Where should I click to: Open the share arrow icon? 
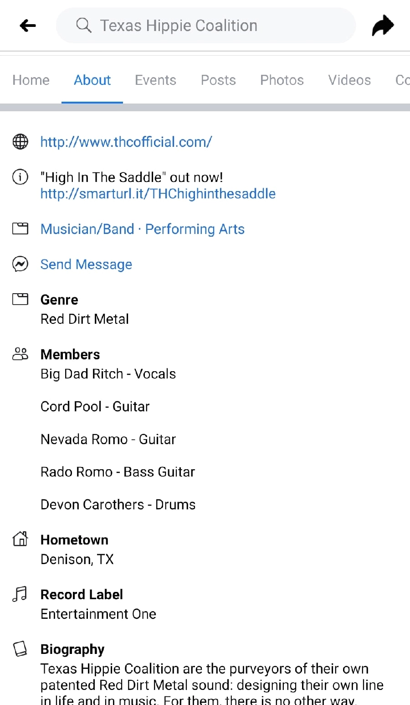[382, 26]
